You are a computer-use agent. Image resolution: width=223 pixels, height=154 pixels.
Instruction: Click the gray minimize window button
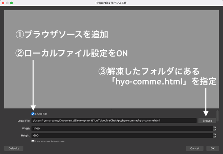[x=7, y=3]
